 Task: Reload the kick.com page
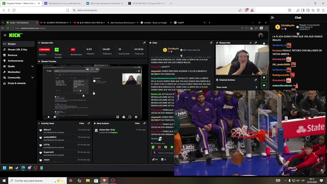click(14, 10)
